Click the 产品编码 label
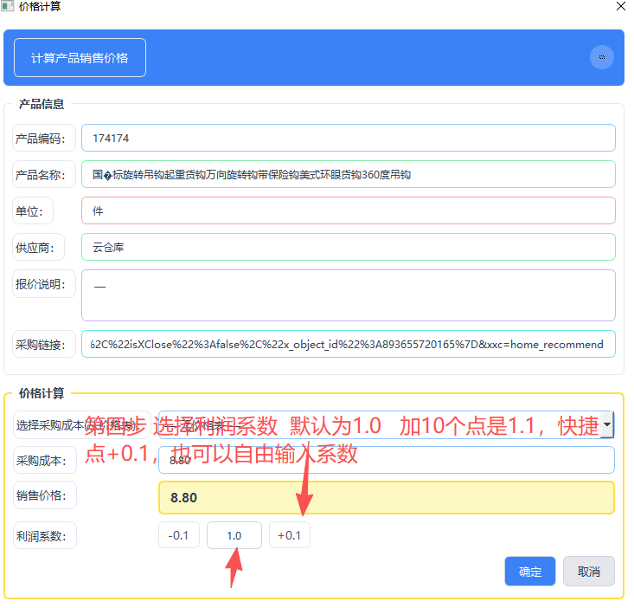 point(43,138)
